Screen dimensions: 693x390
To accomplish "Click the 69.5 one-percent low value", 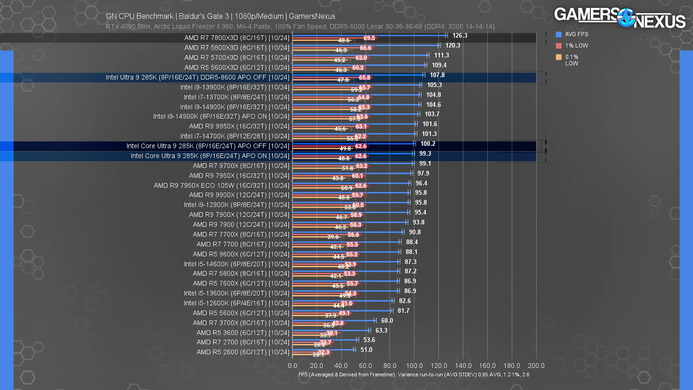I will tap(369, 38).
